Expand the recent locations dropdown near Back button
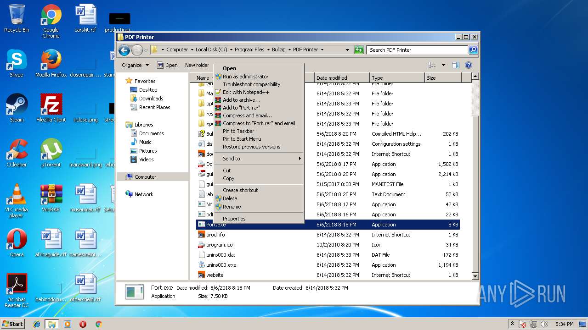Screen dimensions: 588x330 point(146,50)
